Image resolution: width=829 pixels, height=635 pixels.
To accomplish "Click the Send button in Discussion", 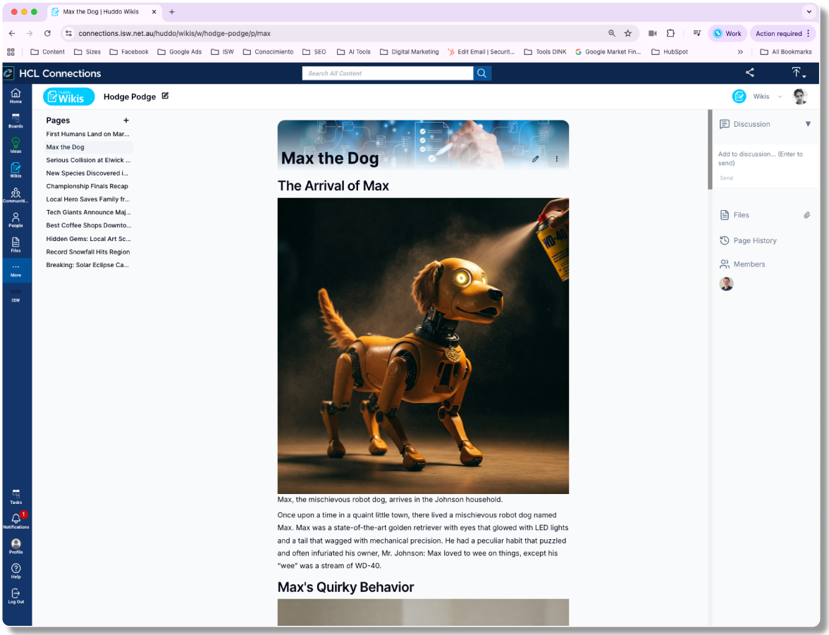I will point(726,178).
